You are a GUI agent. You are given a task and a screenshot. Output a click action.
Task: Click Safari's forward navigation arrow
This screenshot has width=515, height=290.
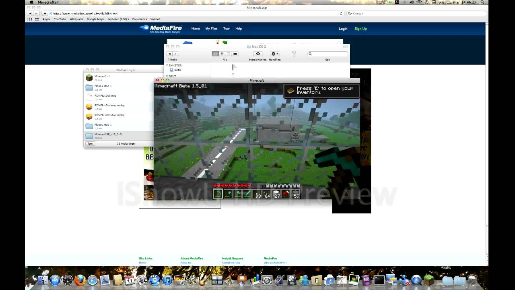36,13
